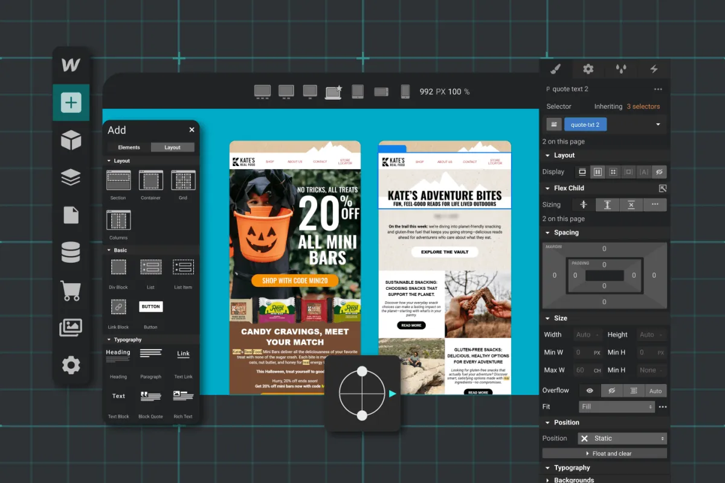Set Overflow to Auto

tap(656, 391)
